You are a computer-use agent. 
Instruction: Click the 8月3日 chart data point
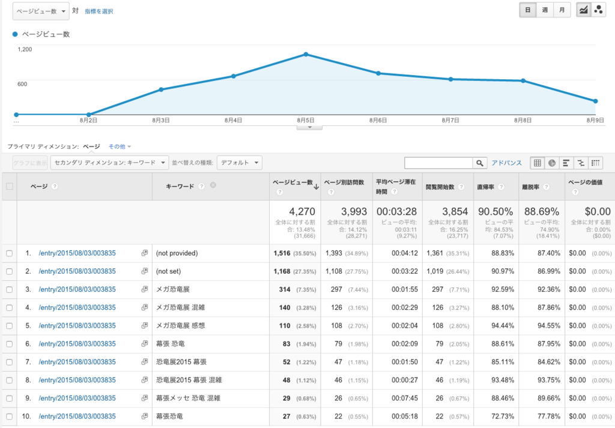click(161, 89)
